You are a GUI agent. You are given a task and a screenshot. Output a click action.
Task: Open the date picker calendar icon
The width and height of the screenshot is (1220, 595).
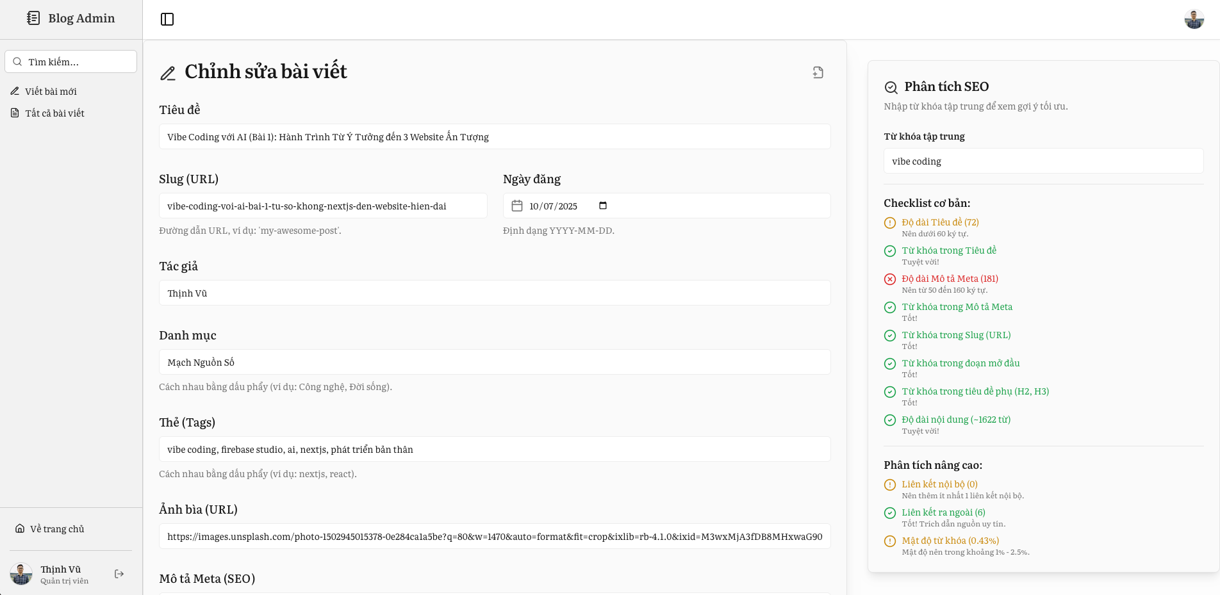pos(602,206)
